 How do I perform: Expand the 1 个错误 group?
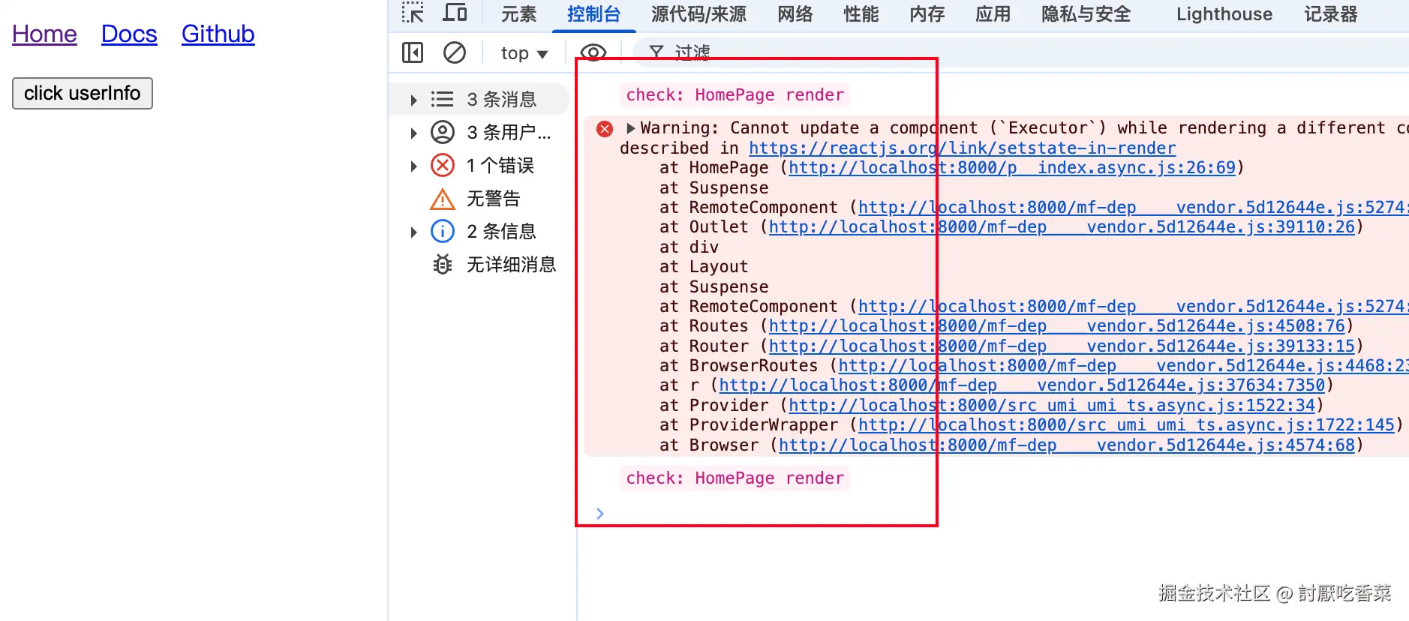pos(413,166)
